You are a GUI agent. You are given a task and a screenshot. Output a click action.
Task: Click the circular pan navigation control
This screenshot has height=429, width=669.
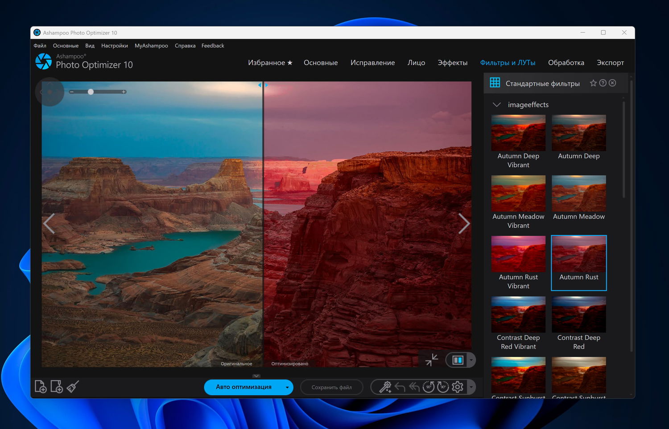pyautogui.click(x=50, y=92)
